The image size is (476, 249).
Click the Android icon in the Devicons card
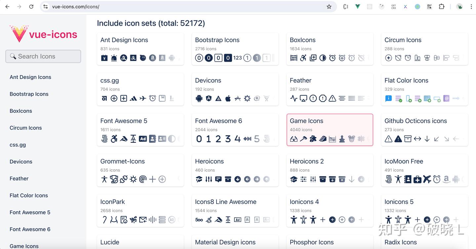click(199, 98)
